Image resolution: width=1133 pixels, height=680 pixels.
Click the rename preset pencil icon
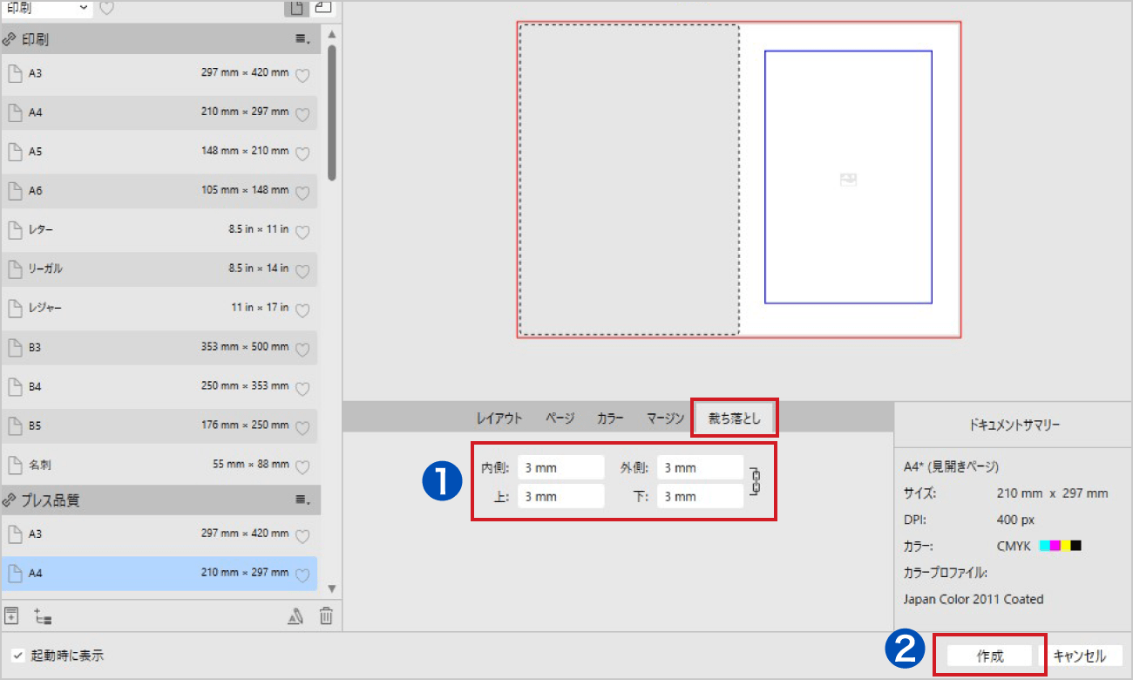(x=295, y=616)
